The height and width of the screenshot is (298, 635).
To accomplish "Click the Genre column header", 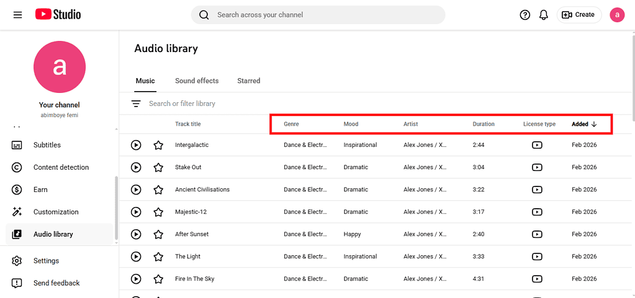I will 291,124.
